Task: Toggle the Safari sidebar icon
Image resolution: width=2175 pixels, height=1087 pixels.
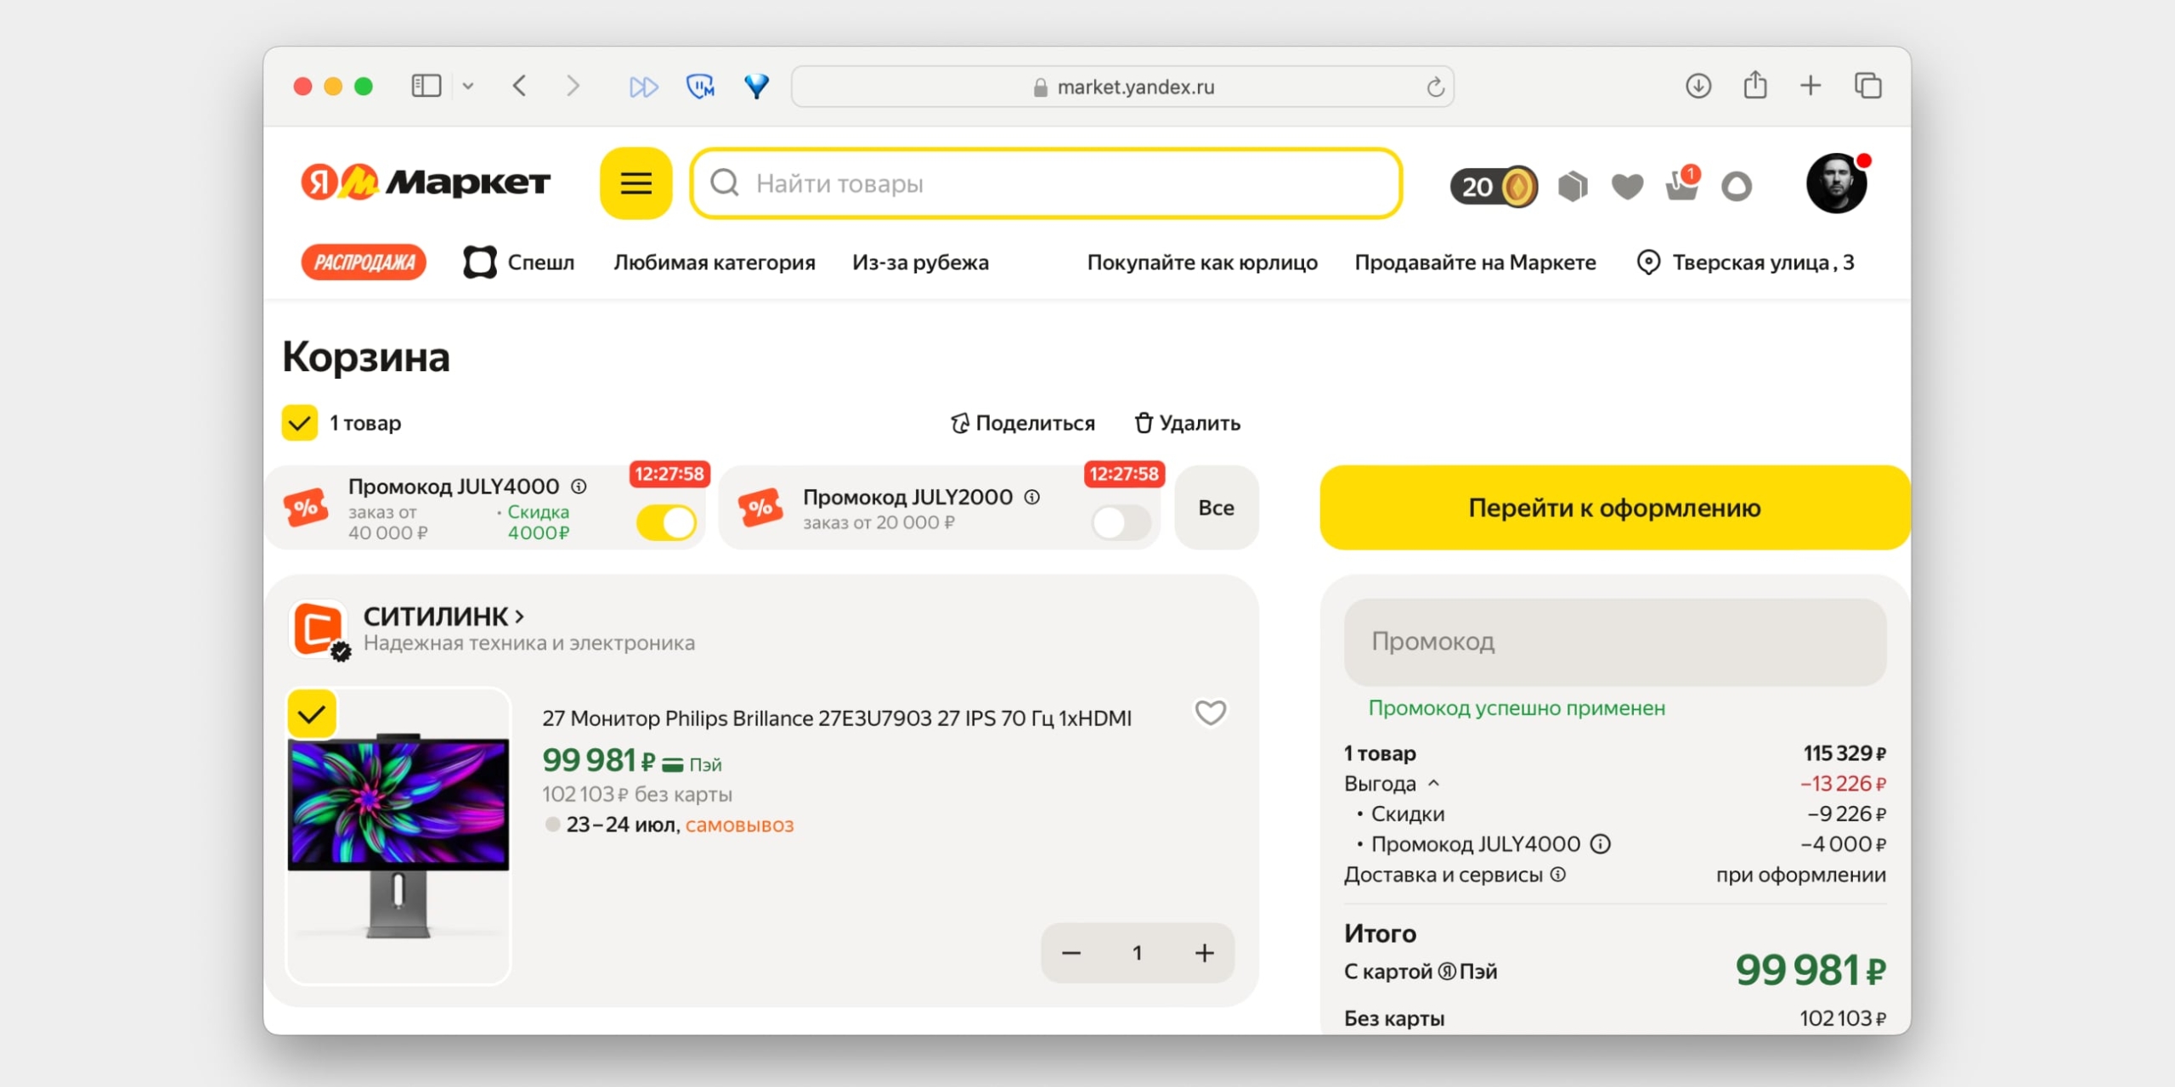Action: 427,86
